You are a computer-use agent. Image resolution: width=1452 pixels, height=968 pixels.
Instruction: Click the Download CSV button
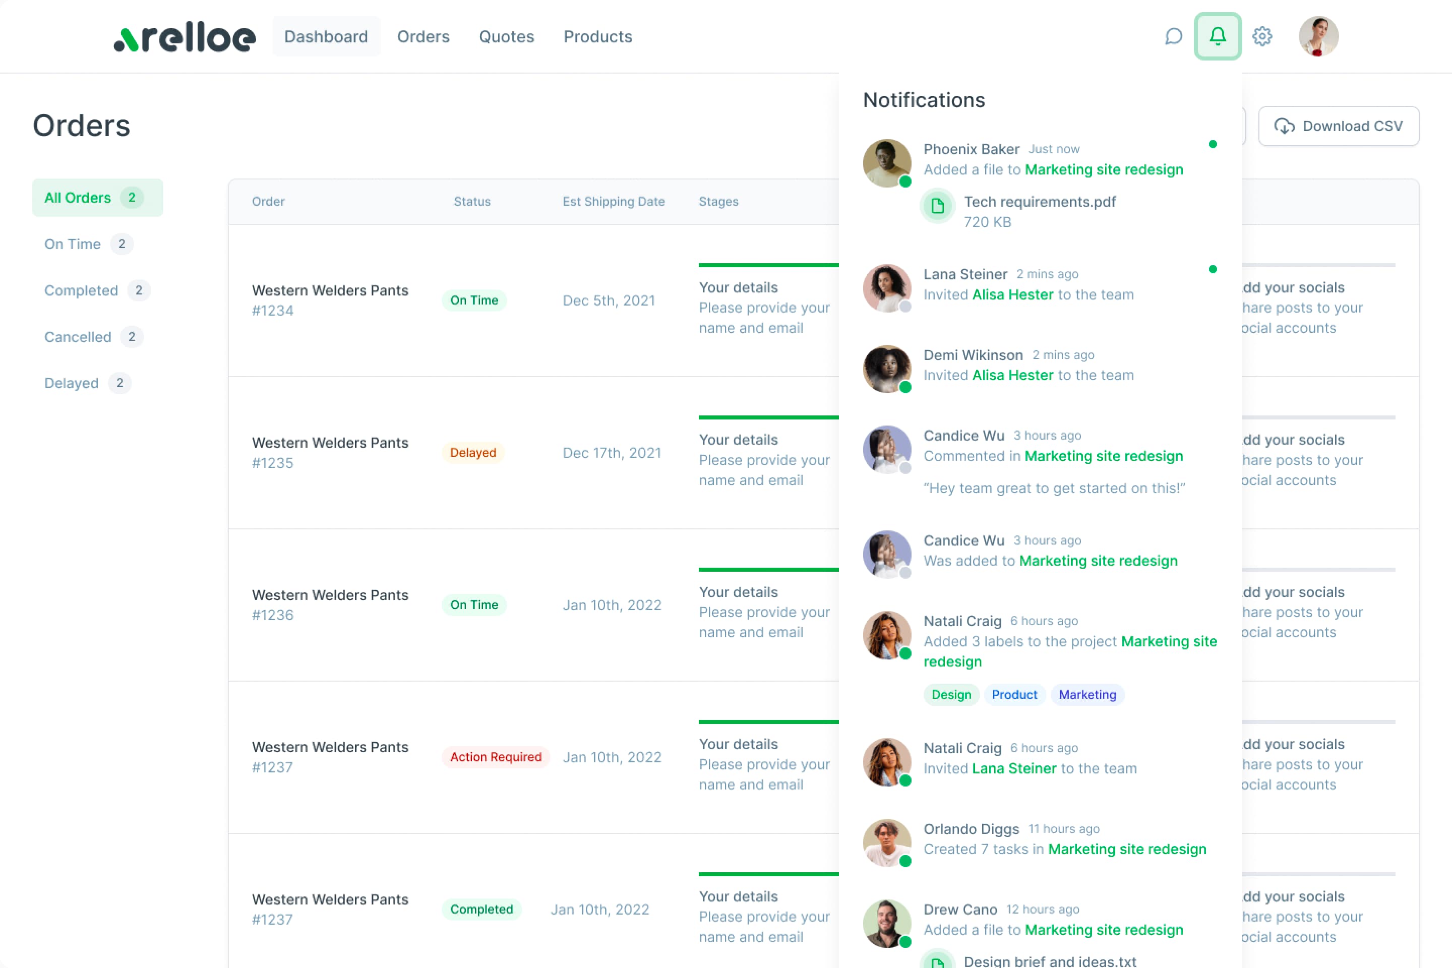pyautogui.click(x=1338, y=126)
